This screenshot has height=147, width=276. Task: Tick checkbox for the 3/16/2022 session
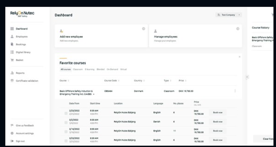[x=66, y=132]
